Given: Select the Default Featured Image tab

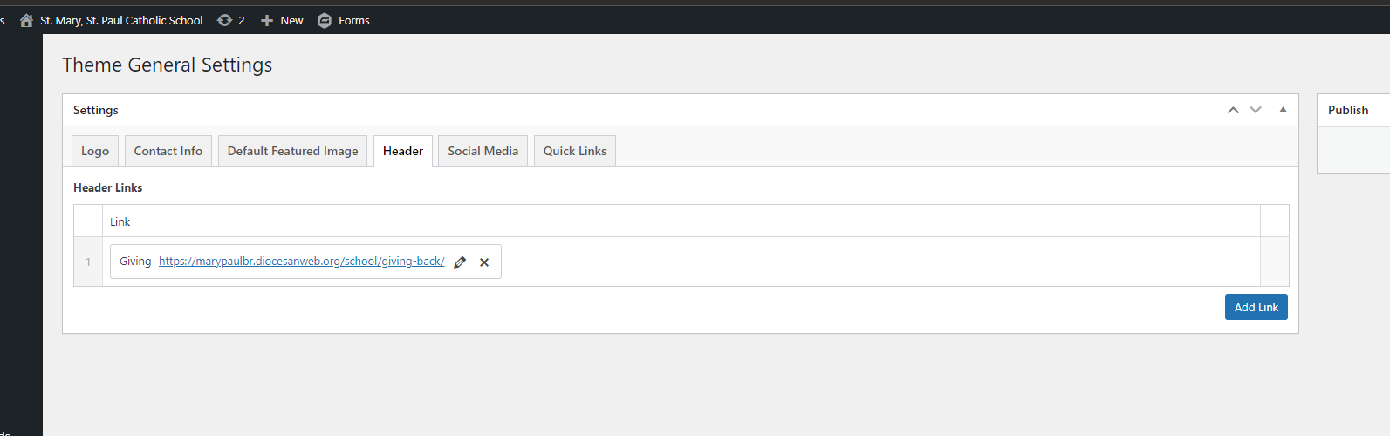Looking at the screenshot, I should coord(292,151).
